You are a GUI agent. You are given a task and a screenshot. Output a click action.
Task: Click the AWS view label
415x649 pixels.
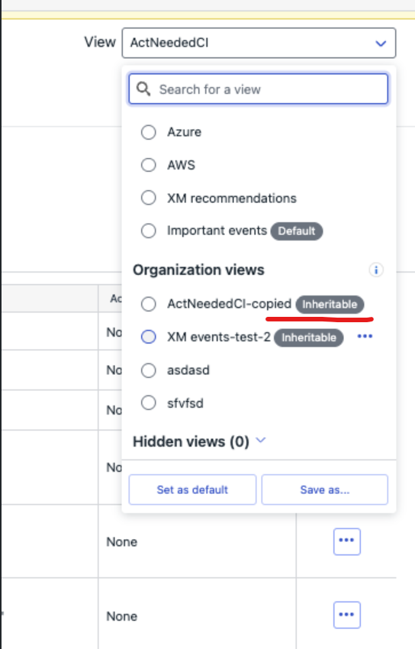181,165
